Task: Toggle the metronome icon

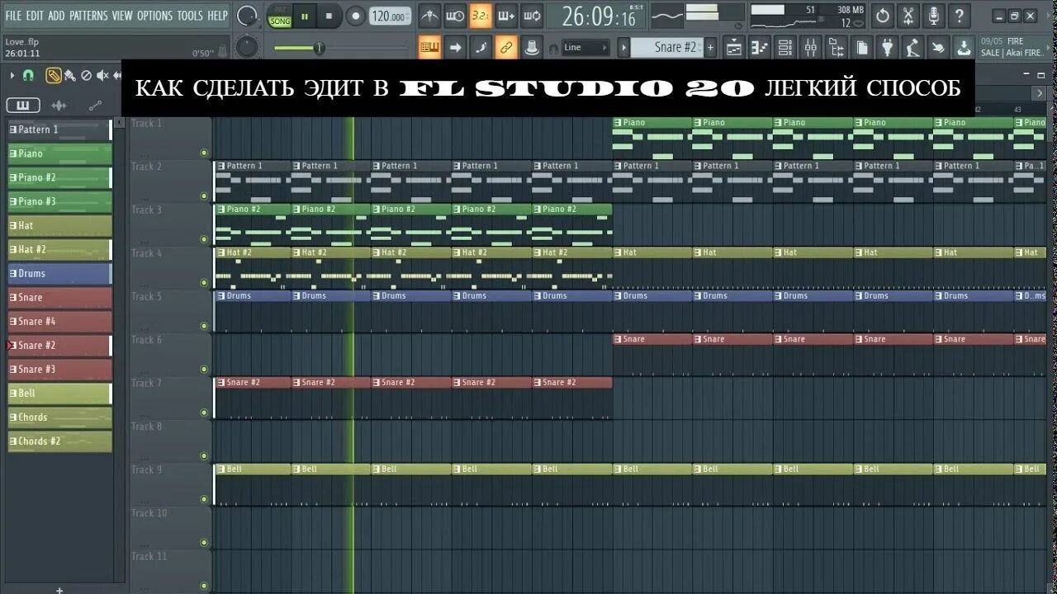Action: 429,16
